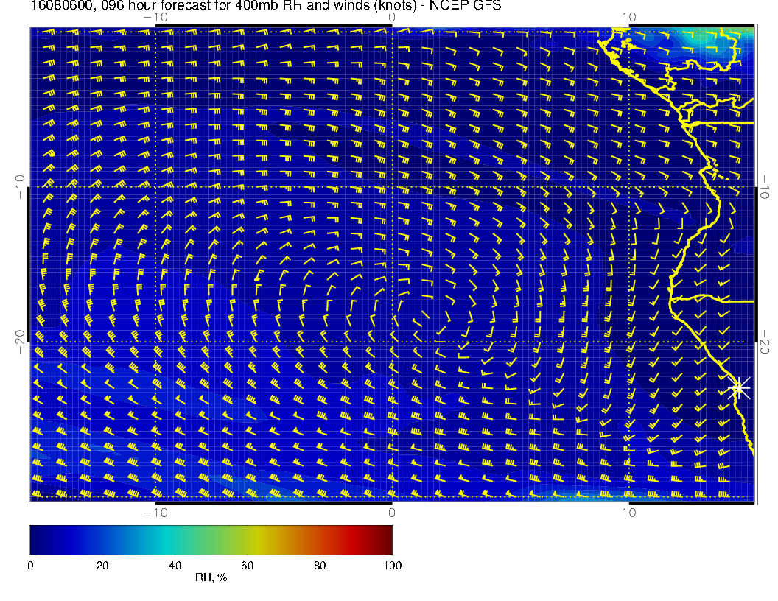This screenshot has width=778, height=601.
Task: Click the 'RH, %' colorbar label
Action: (211, 578)
